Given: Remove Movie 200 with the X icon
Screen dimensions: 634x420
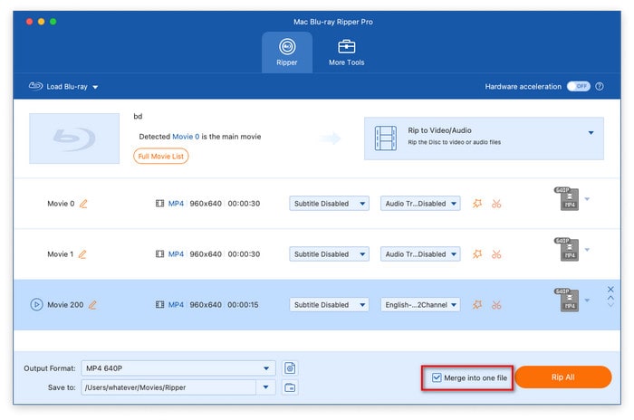Looking at the screenshot, I should (x=610, y=289).
